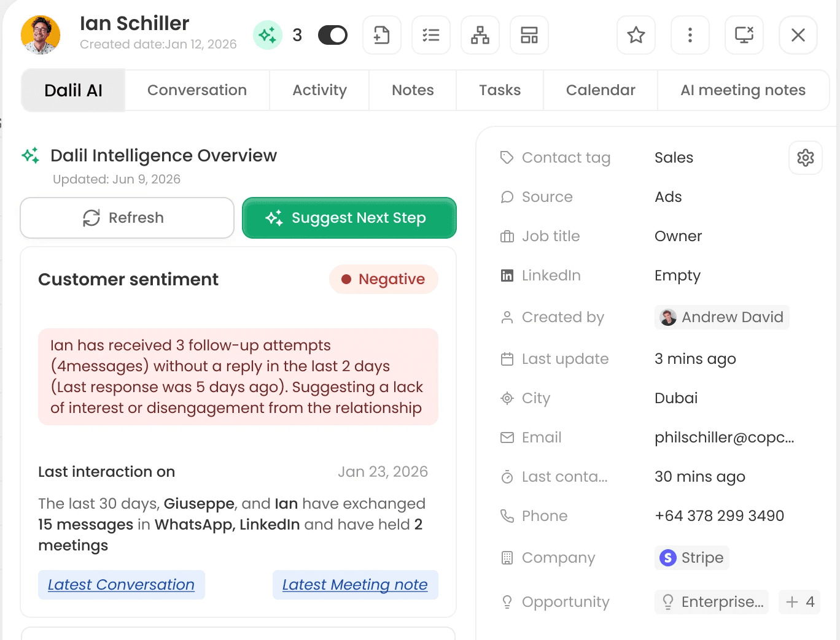Click the add document icon button
The height and width of the screenshot is (640, 840).
[382, 35]
